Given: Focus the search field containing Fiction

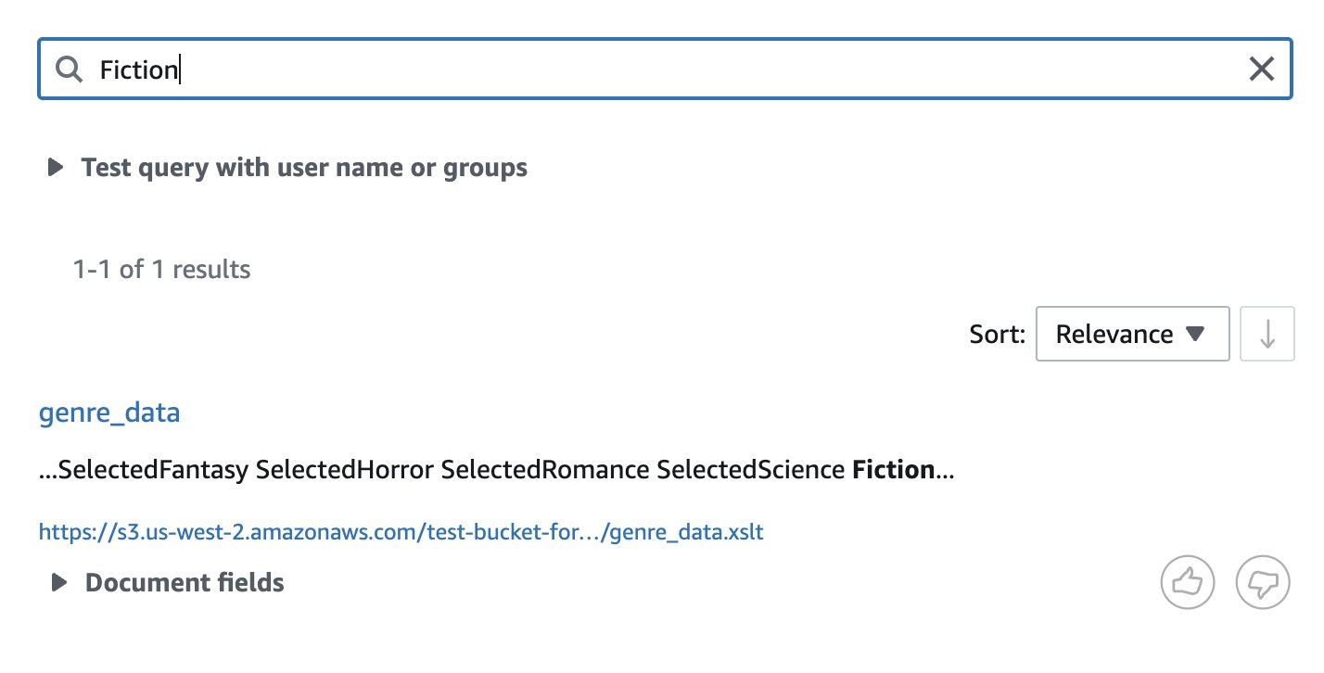Looking at the screenshot, I should (x=664, y=69).
